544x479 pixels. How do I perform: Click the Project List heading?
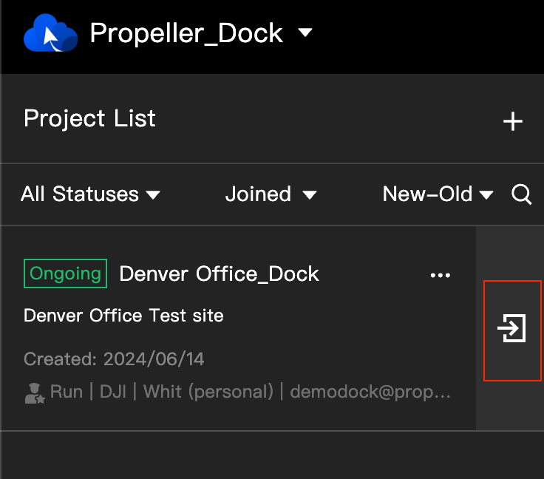89,118
